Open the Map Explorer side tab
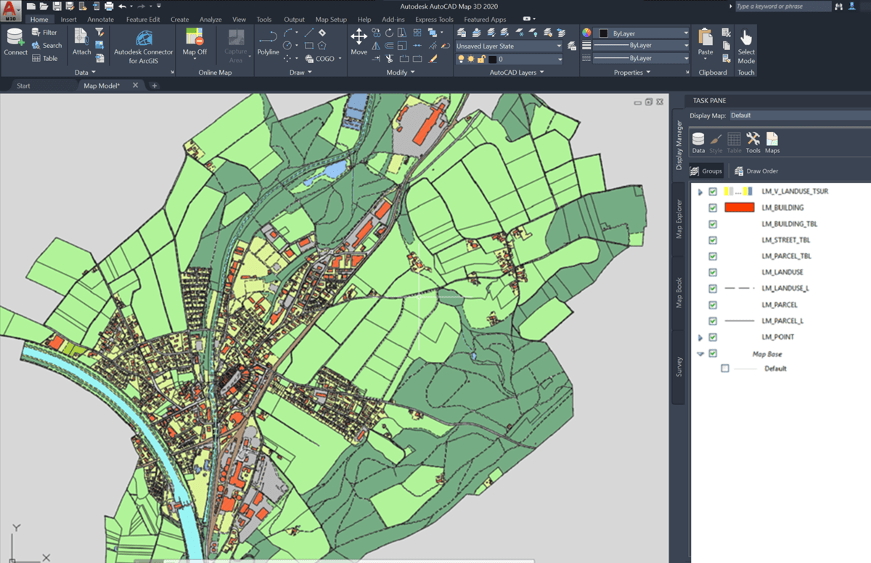871x563 pixels. (679, 218)
